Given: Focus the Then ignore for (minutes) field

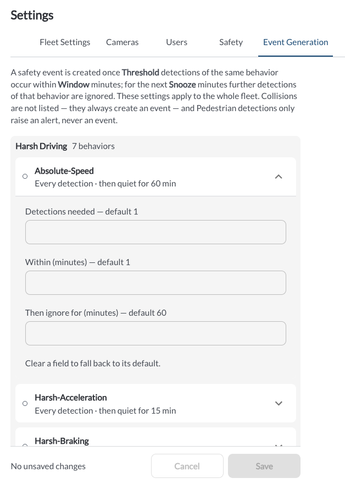Looking at the screenshot, I should click(x=155, y=333).
